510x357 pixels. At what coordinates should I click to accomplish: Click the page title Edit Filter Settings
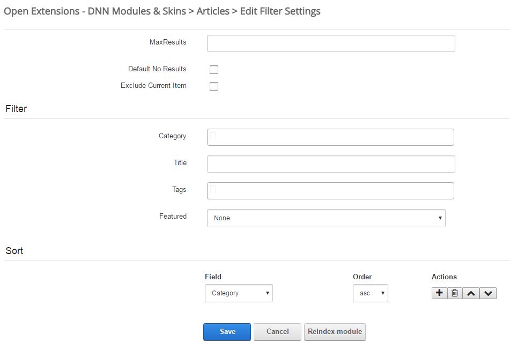tap(280, 11)
